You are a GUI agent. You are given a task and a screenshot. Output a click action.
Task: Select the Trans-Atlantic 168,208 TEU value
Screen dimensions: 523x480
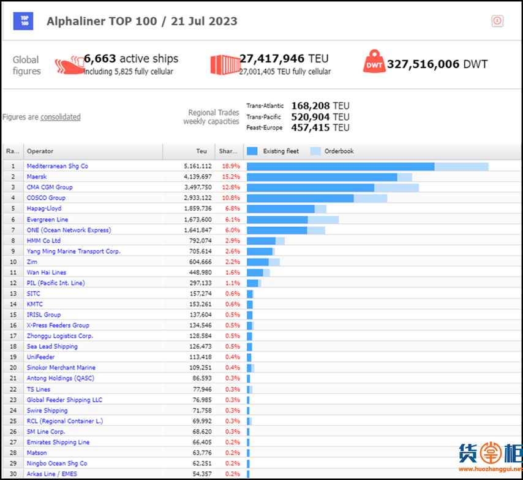[x=320, y=106]
